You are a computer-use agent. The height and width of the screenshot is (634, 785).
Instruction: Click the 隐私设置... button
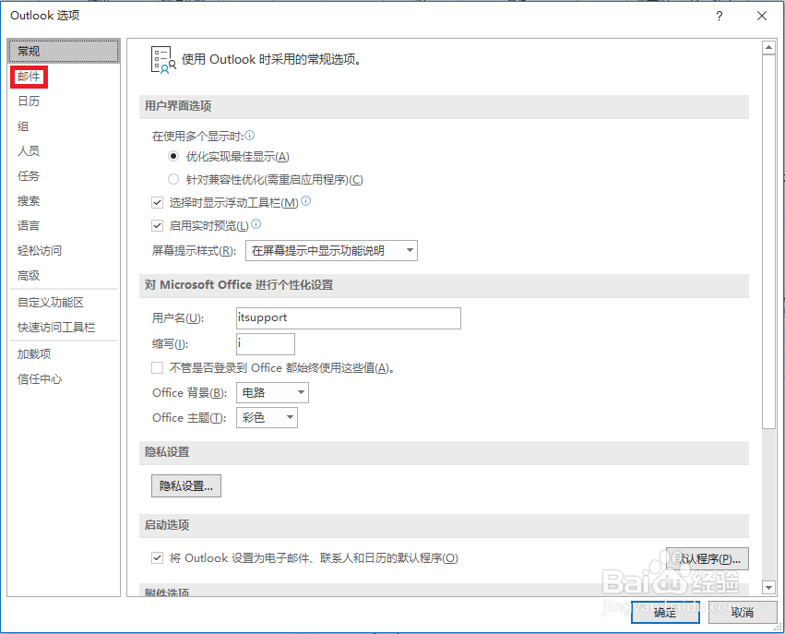coord(186,485)
